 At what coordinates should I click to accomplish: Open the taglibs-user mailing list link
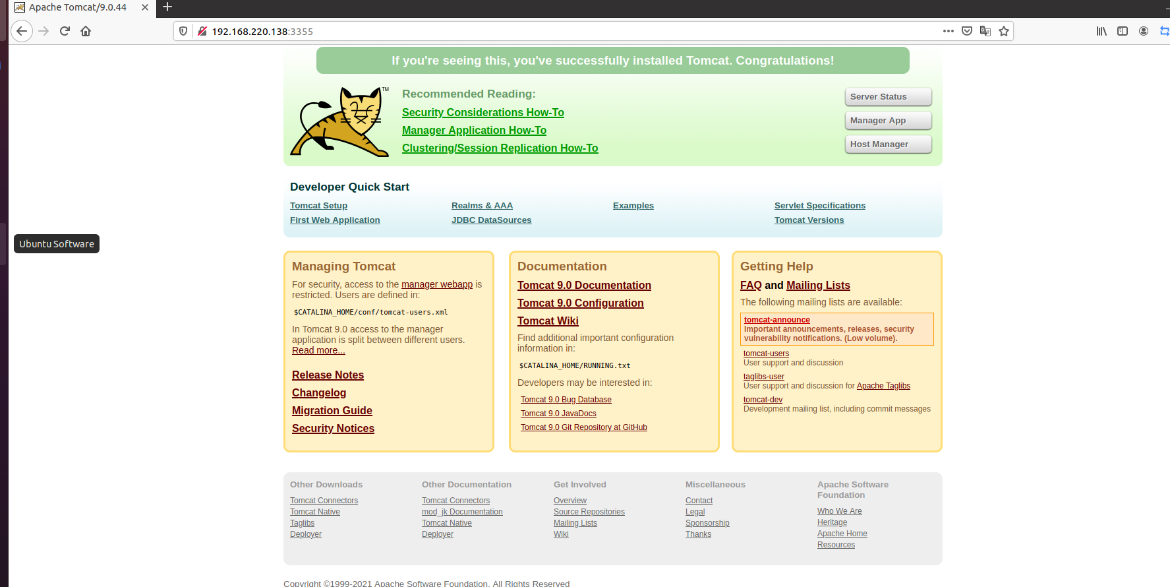(x=764, y=377)
